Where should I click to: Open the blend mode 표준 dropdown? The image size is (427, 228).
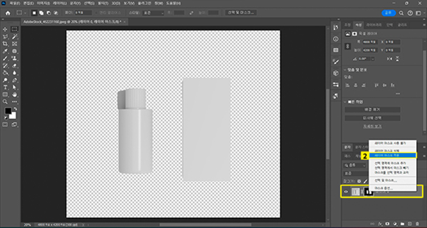pyautogui.click(x=356, y=173)
